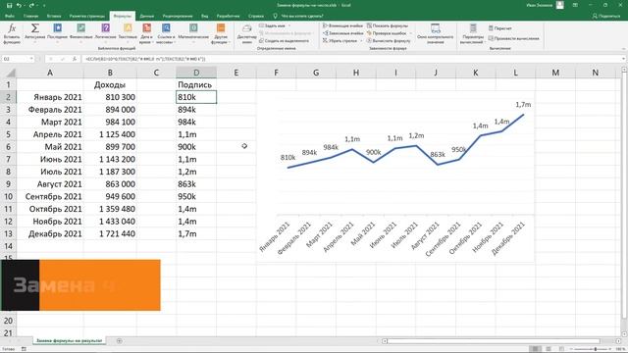Screen dimensions: 628x353
Task: Select the sheet tab at bottom
Action: point(70,340)
